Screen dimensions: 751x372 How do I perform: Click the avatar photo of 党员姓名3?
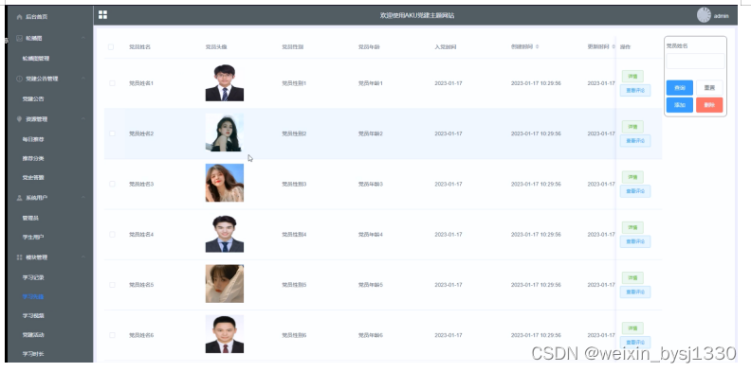coord(225,183)
